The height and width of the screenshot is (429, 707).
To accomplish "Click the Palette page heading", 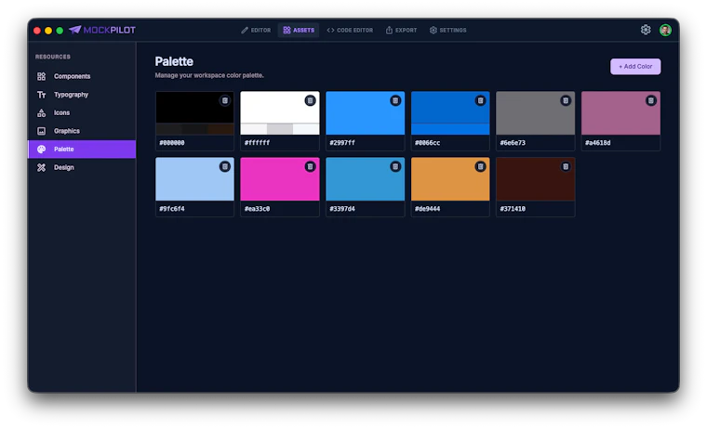I will (x=174, y=61).
